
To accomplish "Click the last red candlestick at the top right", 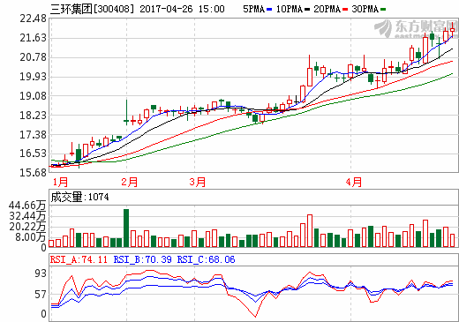I will 453,30.
